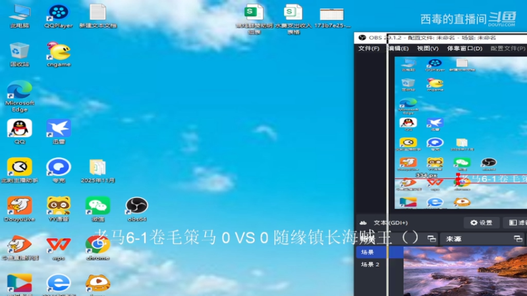The width and height of the screenshot is (527, 296).
Task: Open OBS 配置文件(P) menu
Action: pos(507,48)
